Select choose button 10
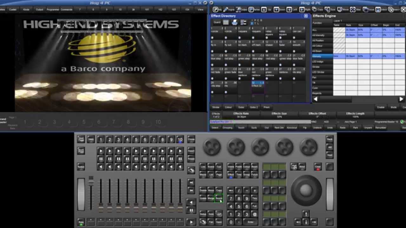The image size is (406, 228). point(180,139)
